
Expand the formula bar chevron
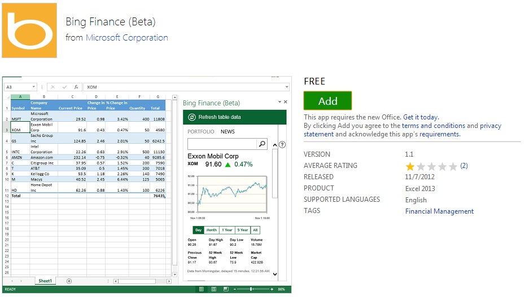pos(287,87)
